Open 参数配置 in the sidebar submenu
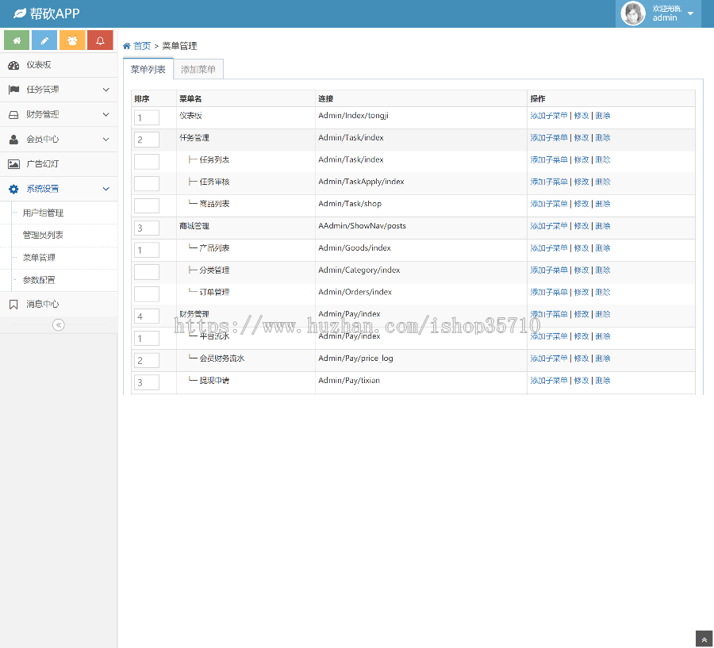714x648 pixels. pos(39,280)
